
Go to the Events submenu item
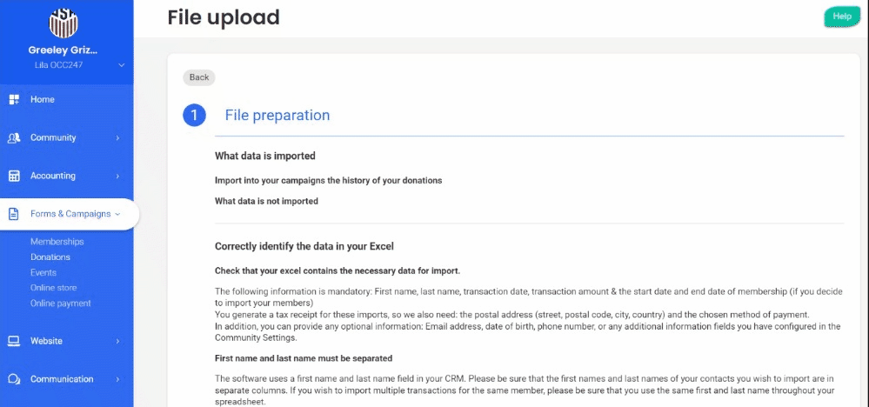pyautogui.click(x=43, y=273)
